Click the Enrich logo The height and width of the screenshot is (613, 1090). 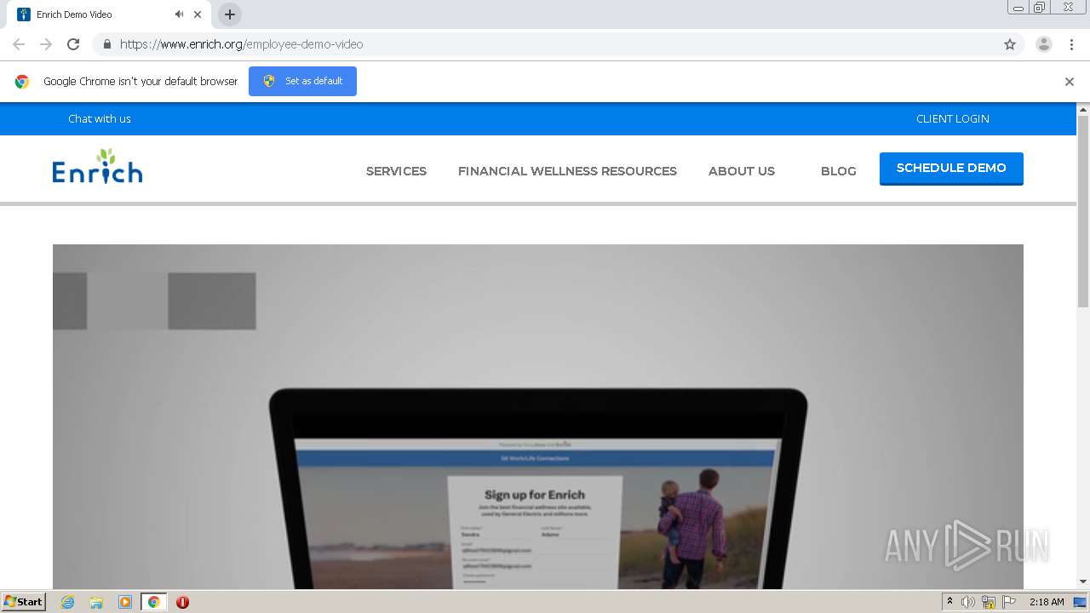tap(97, 166)
